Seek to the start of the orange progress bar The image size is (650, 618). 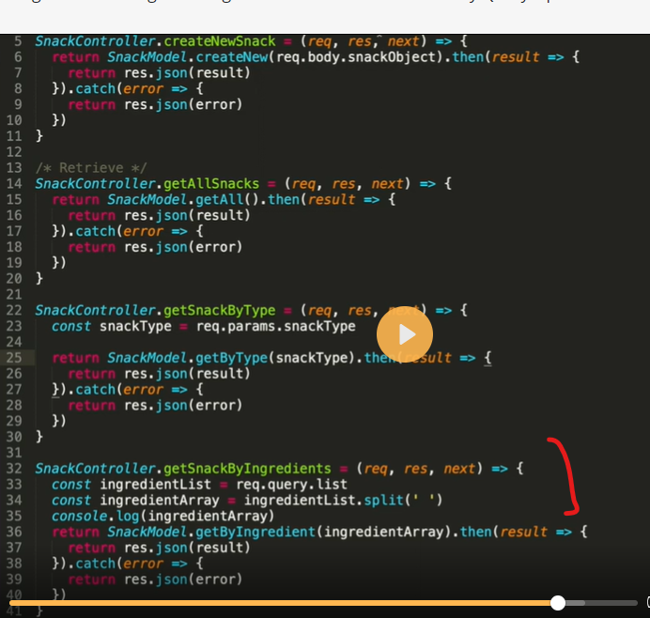[11, 603]
